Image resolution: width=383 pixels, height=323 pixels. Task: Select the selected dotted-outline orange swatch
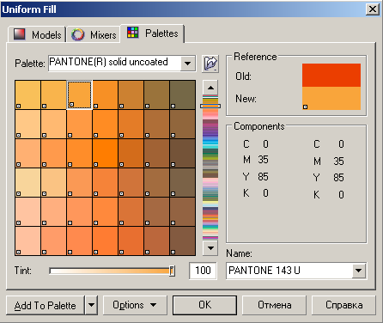[80, 94]
